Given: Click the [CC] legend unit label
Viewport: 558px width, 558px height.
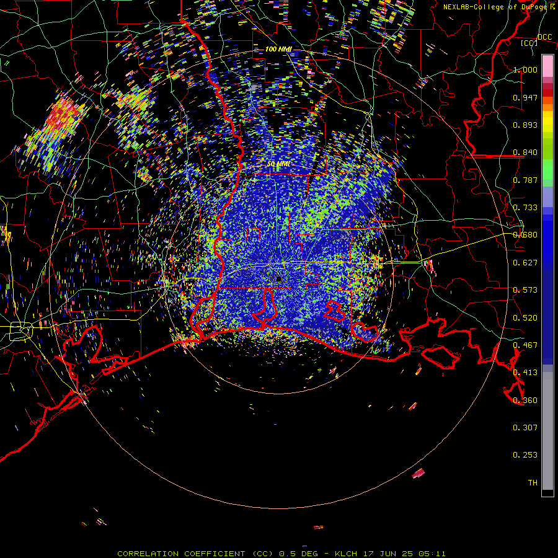Looking at the screenshot, I should [529, 43].
